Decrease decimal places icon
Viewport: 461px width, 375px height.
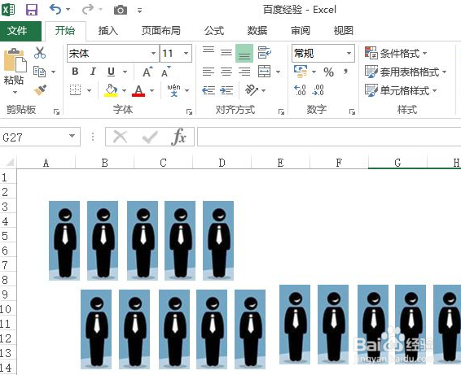(318, 90)
